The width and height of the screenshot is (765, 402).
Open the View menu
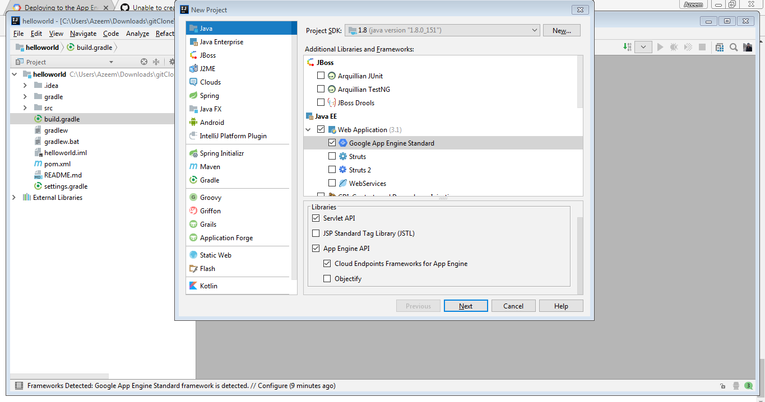tap(56, 34)
